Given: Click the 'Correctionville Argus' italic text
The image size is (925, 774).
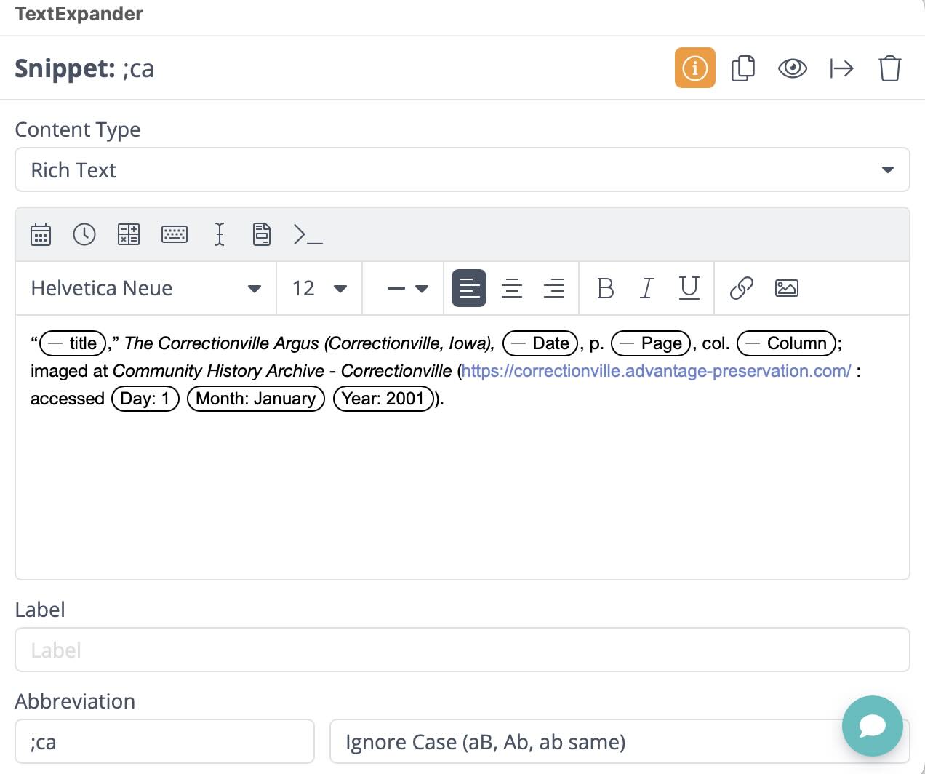Looking at the screenshot, I should 238,343.
